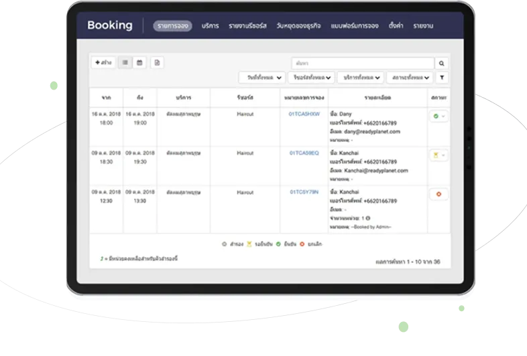Click the create new booking button
Image resolution: width=527 pixels, height=356 pixels.
pyautogui.click(x=103, y=62)
